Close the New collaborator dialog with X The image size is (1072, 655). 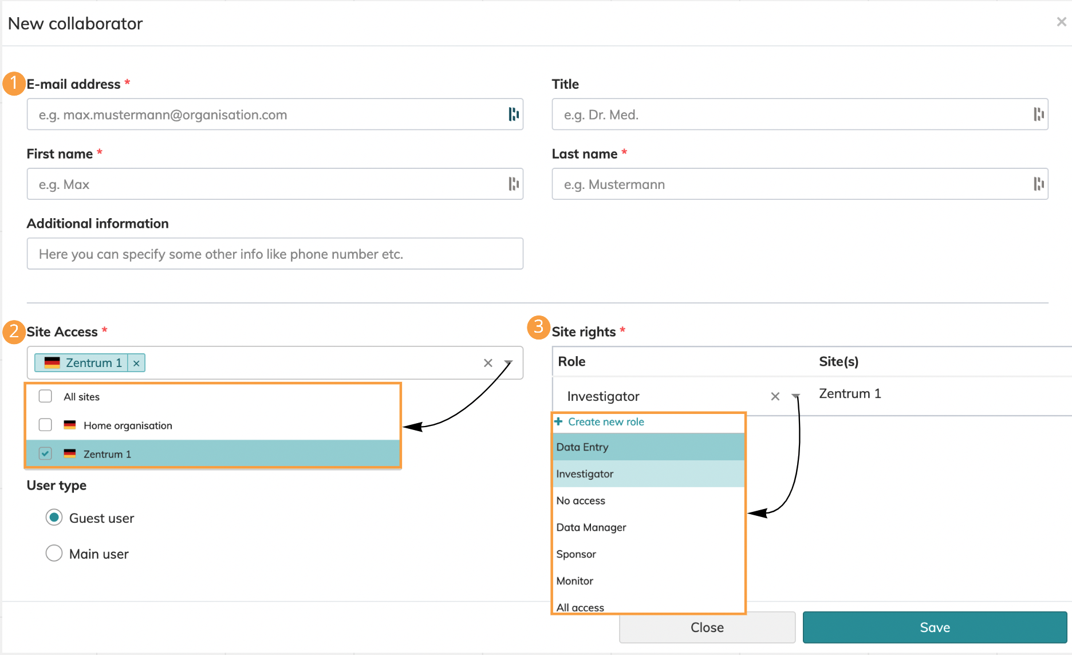[x=1061, y=22]
